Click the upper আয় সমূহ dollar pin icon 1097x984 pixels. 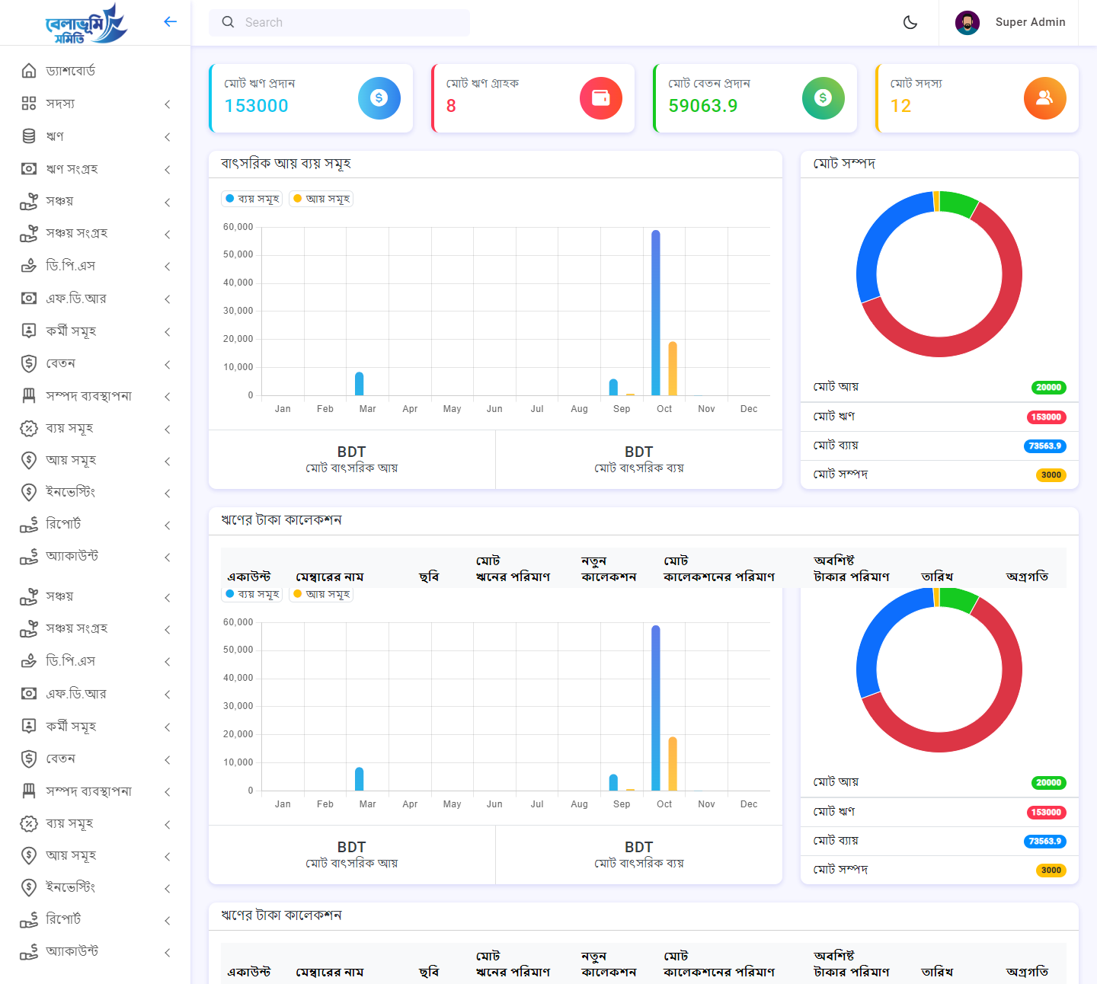click(x=29, y=460)
